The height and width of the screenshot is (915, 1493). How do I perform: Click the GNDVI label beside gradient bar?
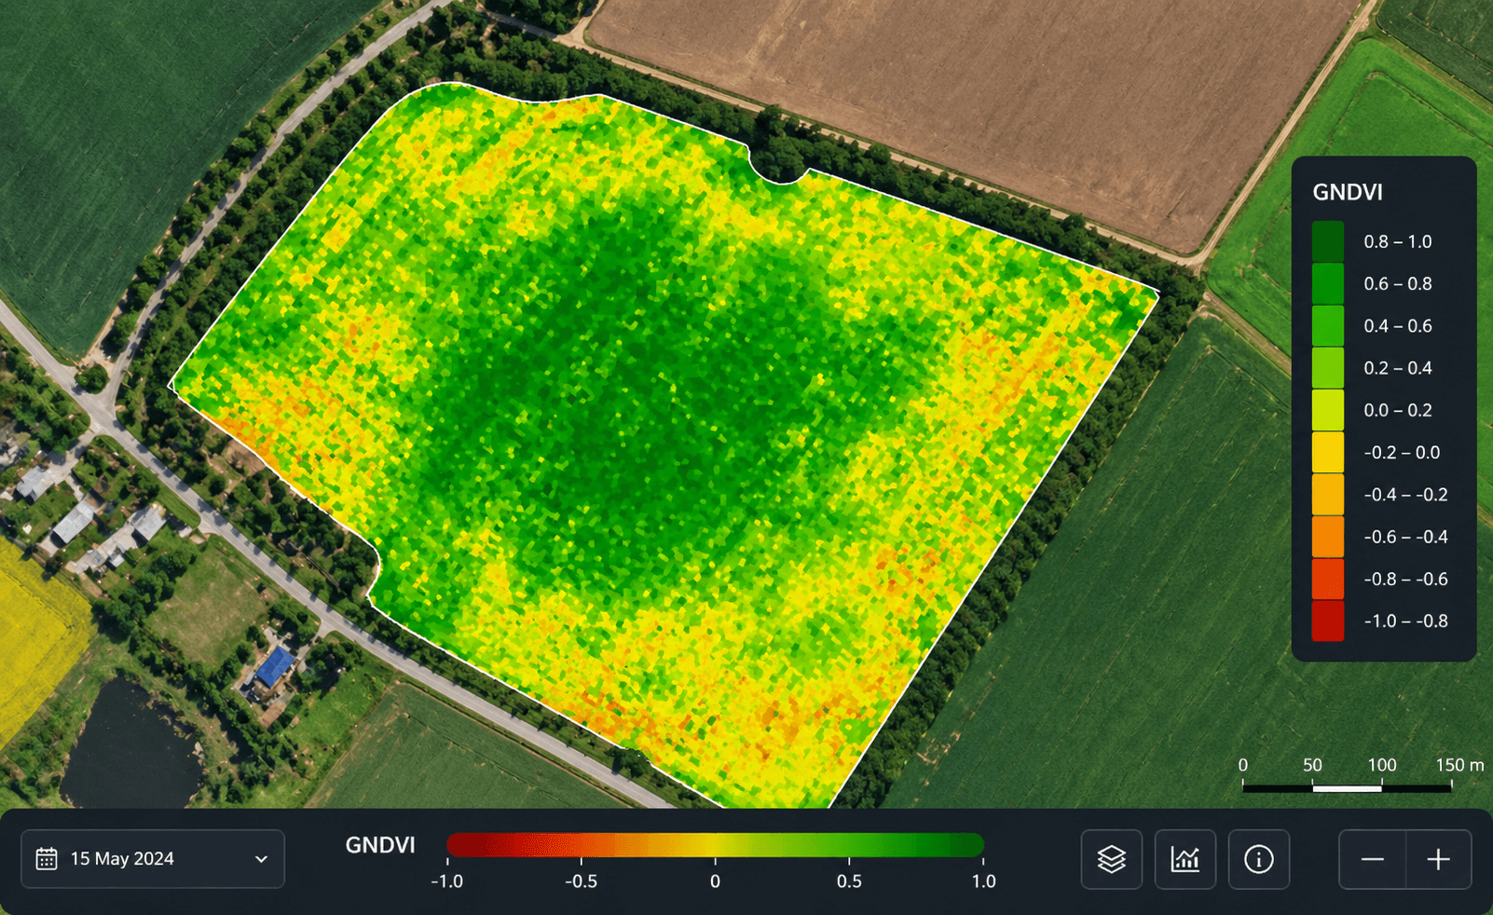379,845
